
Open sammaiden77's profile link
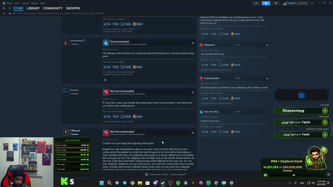click(78, 41)
